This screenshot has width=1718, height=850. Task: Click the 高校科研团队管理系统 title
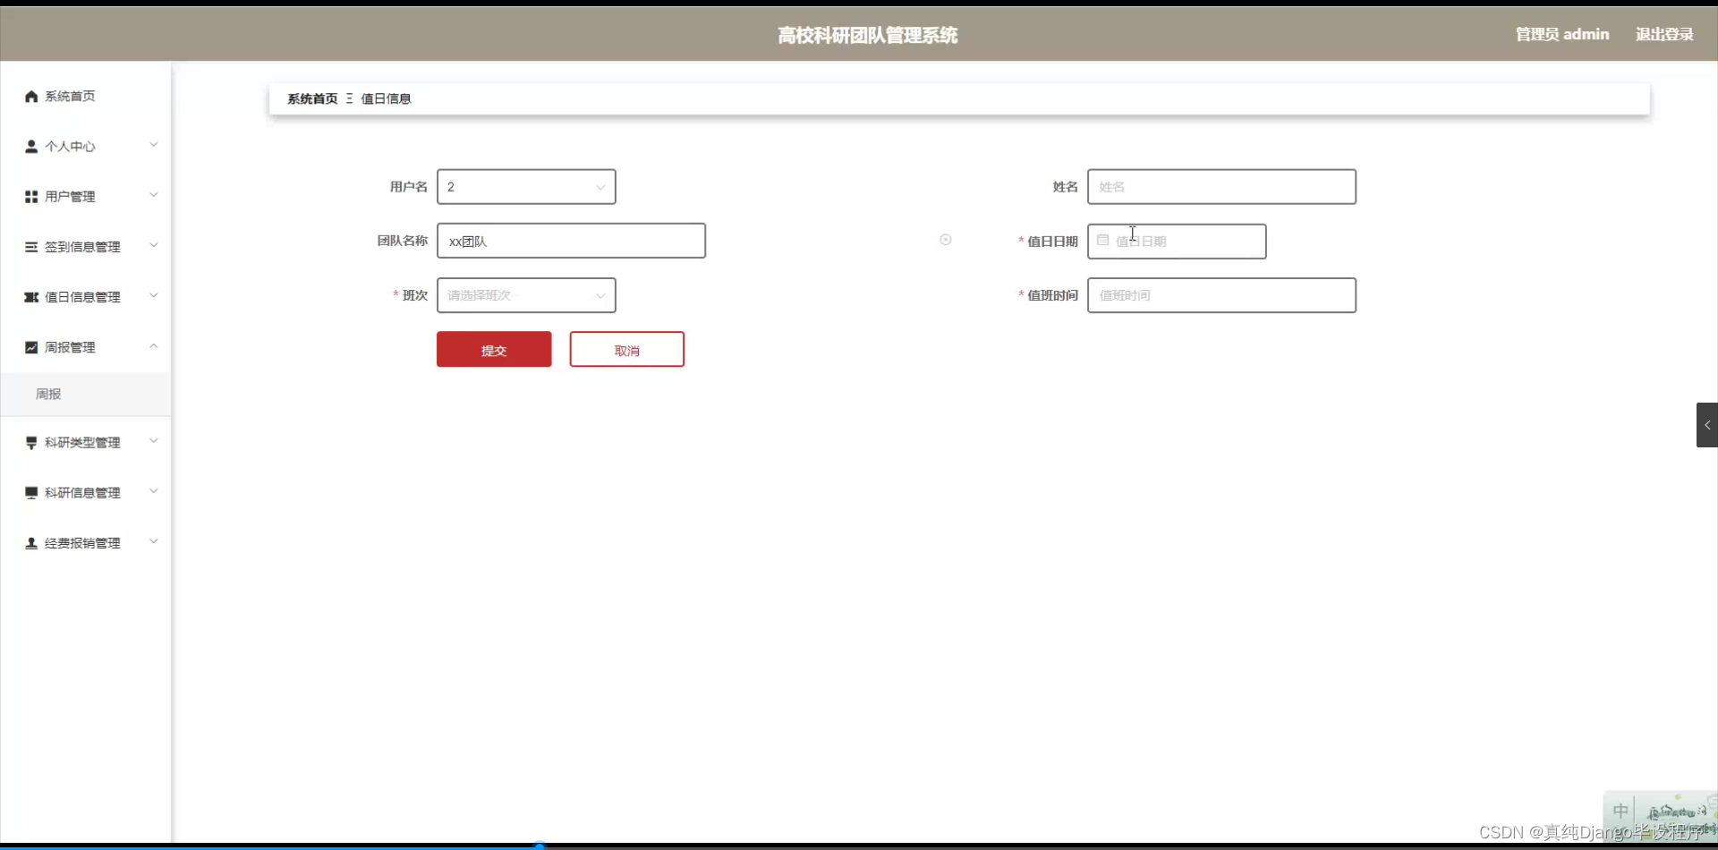pos(867,35)
